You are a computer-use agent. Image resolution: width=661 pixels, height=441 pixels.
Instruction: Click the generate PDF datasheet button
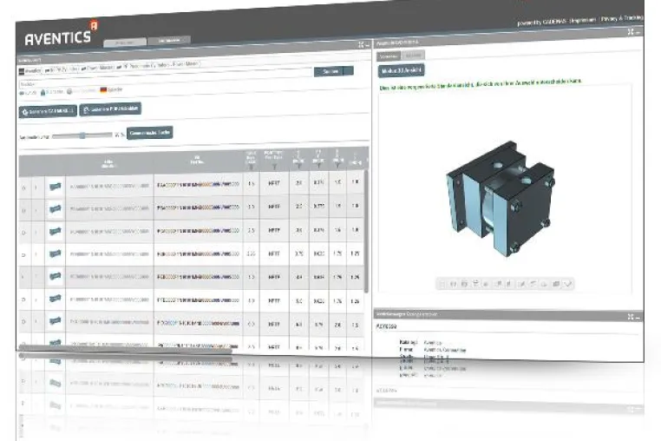tap(110, 109)
